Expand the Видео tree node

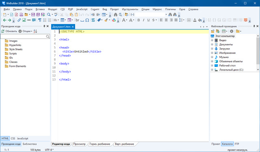click(212, 40)
